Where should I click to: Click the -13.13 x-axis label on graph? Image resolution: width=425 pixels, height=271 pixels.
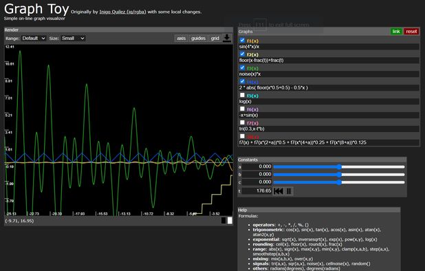click(125, 214)
